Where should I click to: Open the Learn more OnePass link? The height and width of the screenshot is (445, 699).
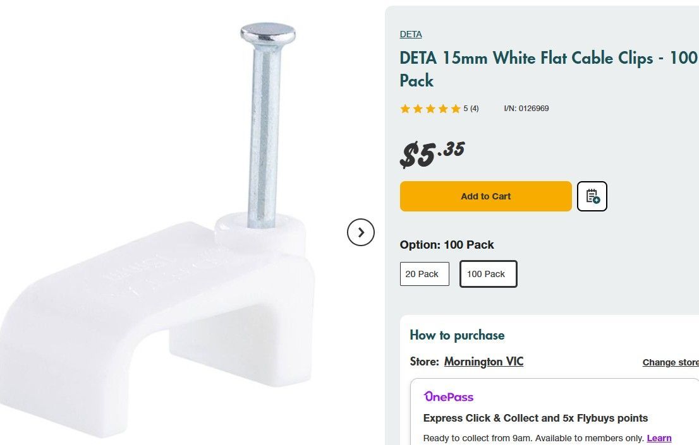pyautogui.click(x=659, y=438)
